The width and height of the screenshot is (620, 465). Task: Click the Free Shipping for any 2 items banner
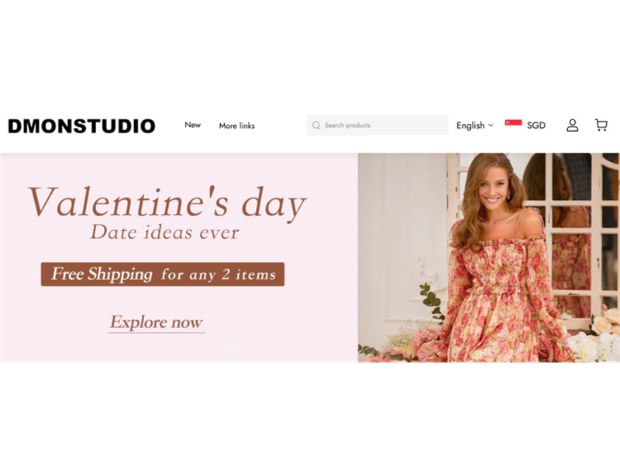(x=163, y=274)
